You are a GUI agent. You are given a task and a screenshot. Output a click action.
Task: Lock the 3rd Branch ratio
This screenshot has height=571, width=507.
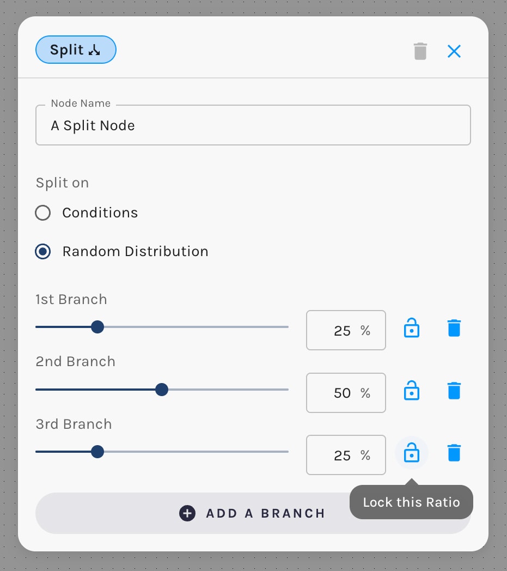(412, 453)
